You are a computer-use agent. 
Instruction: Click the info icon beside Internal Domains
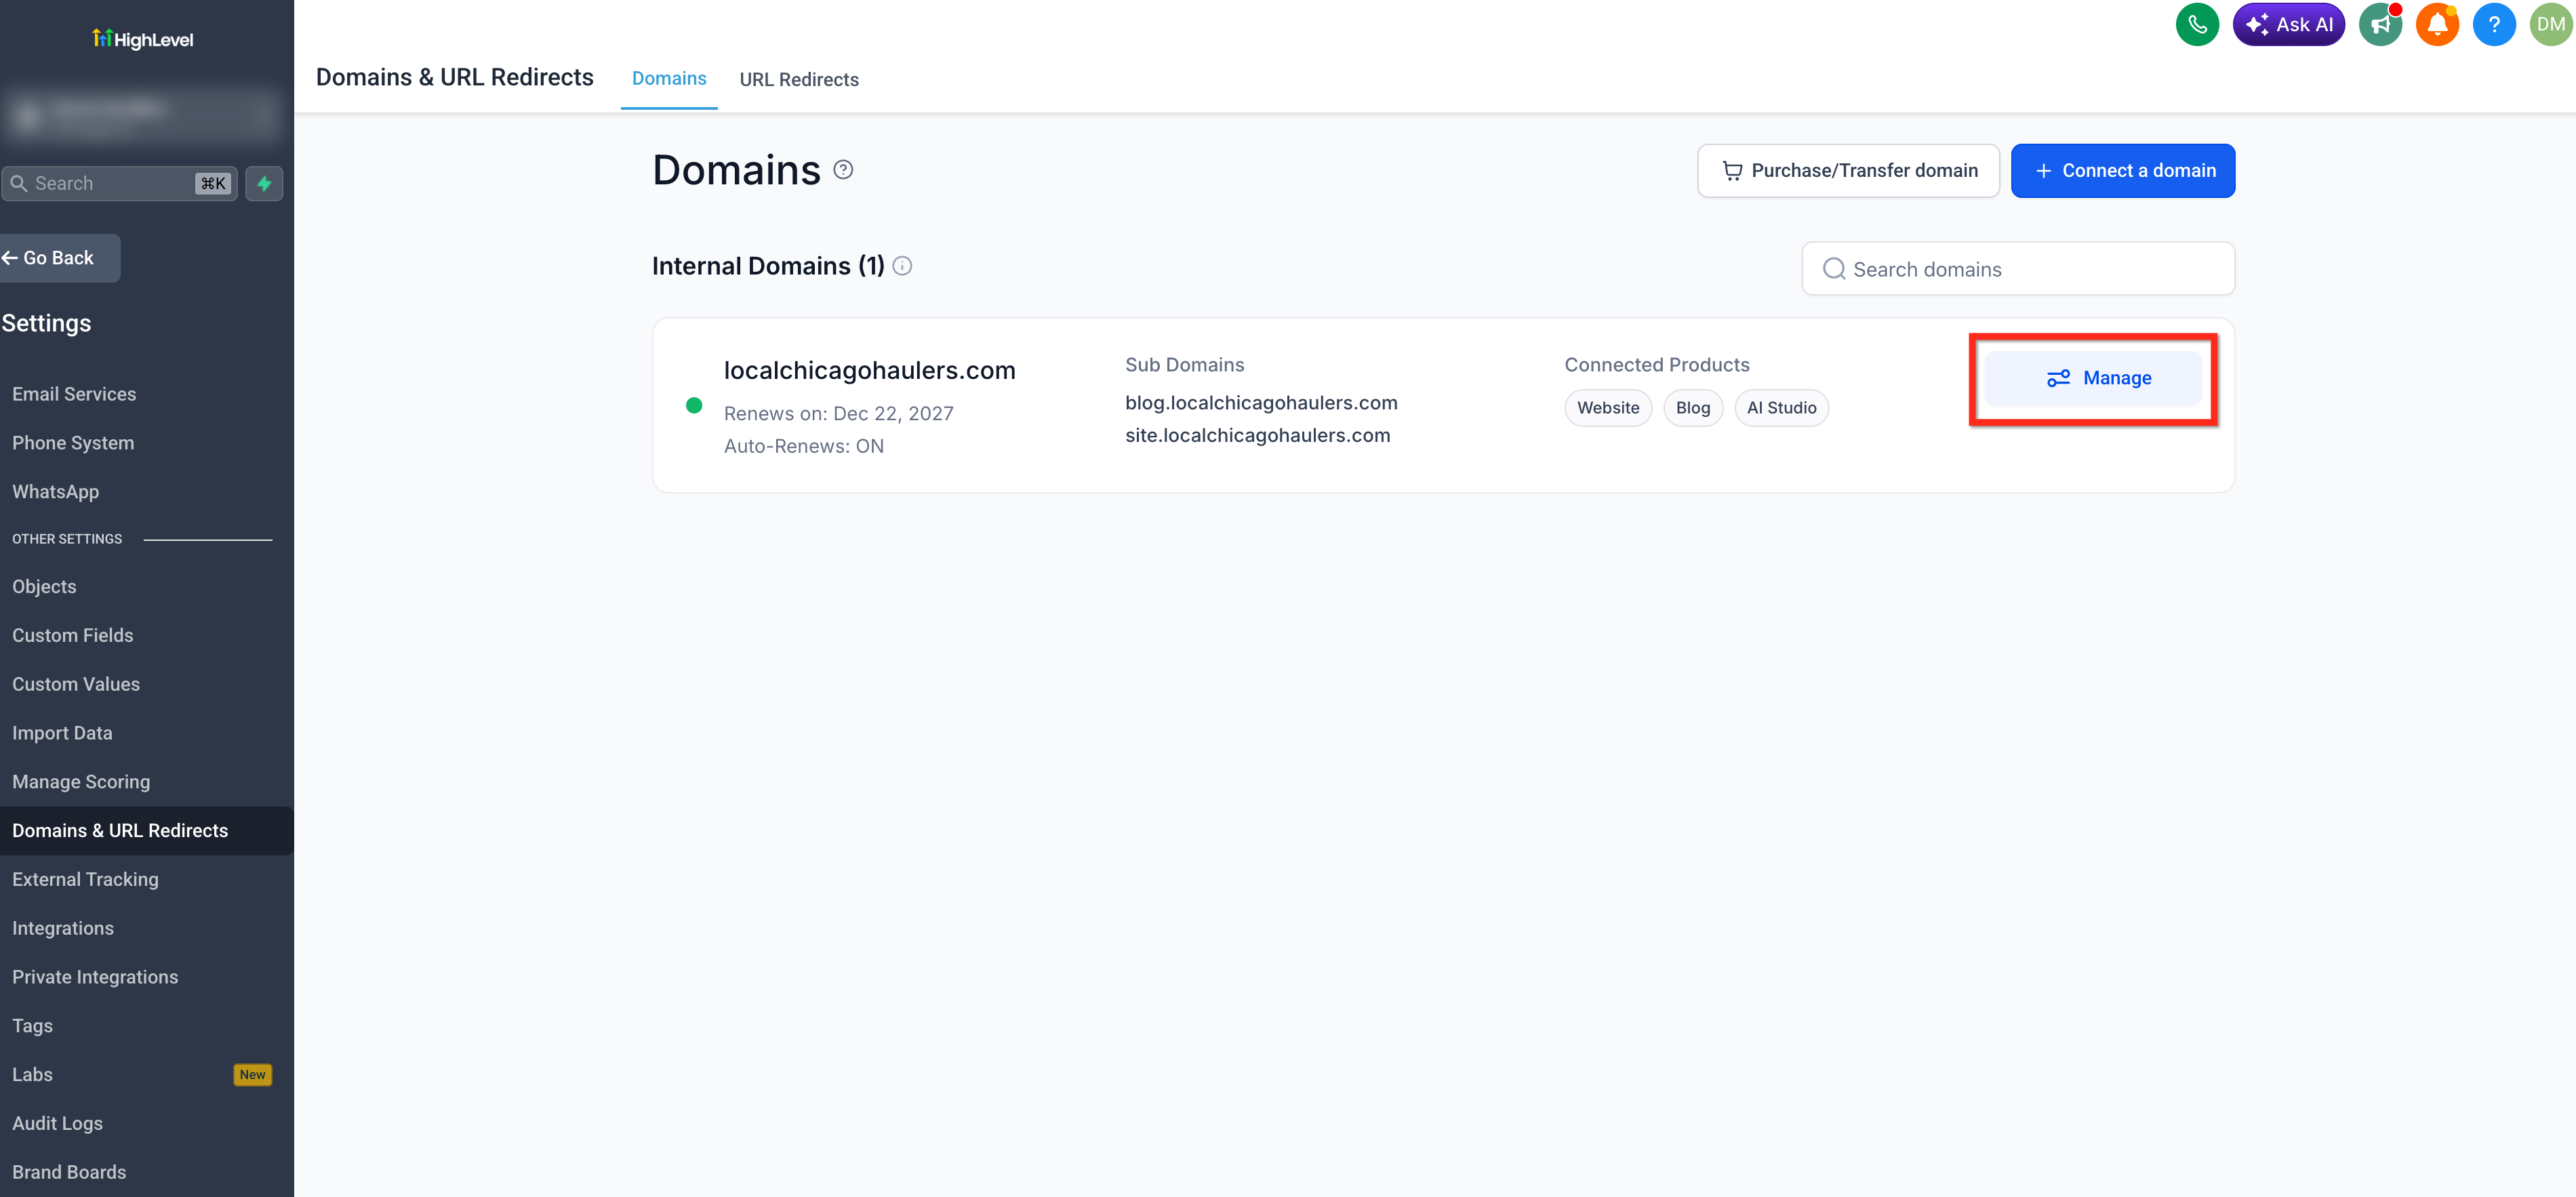[902, 266]
